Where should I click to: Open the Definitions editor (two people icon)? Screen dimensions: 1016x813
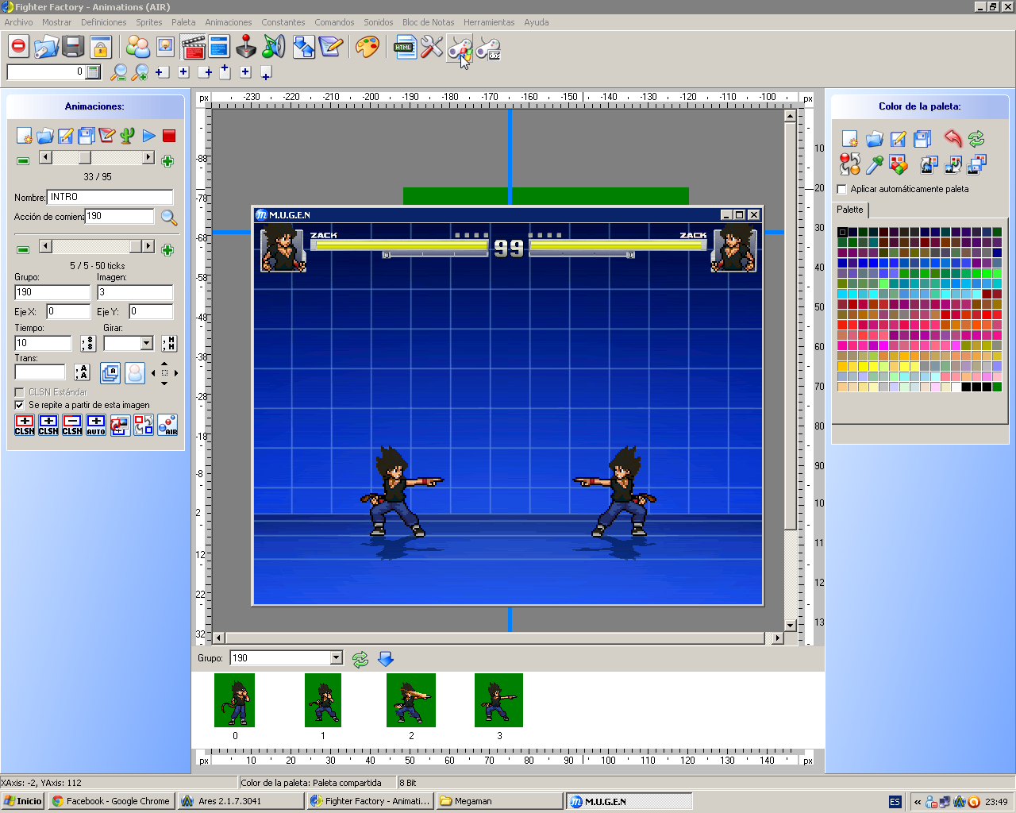pos(138,47)
